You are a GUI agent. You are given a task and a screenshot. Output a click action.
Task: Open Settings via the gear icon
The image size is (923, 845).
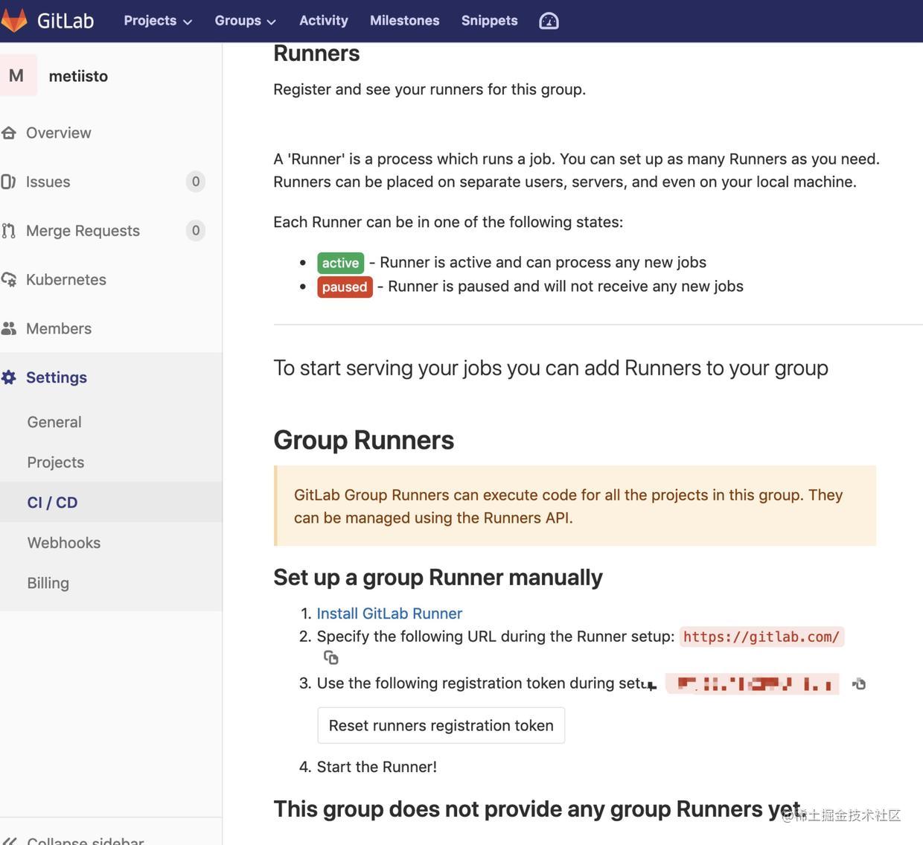pos(10,377)
